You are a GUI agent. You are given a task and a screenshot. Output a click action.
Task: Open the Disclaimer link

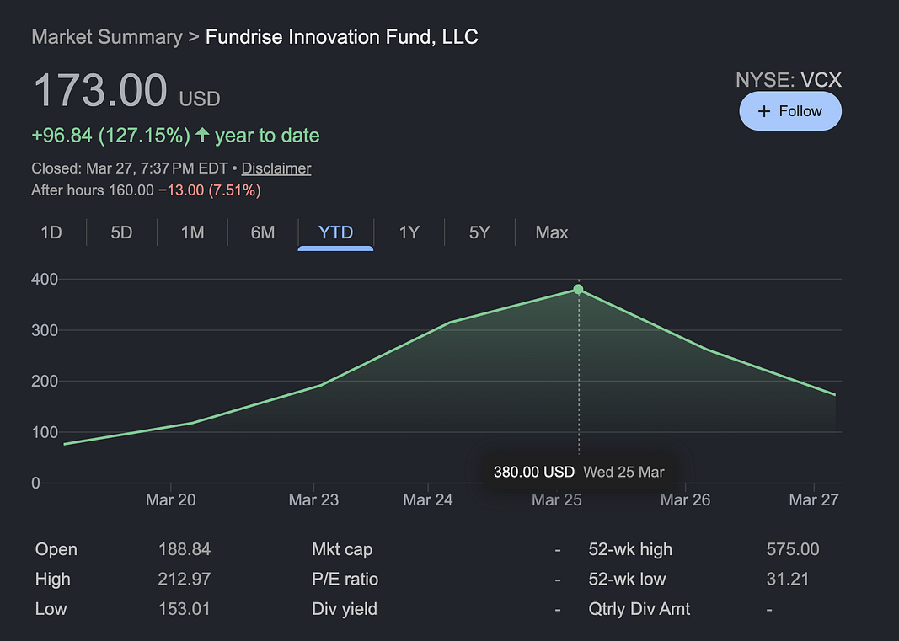(x=276, y=168)
